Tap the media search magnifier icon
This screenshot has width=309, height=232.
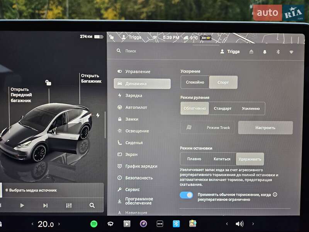92,205
